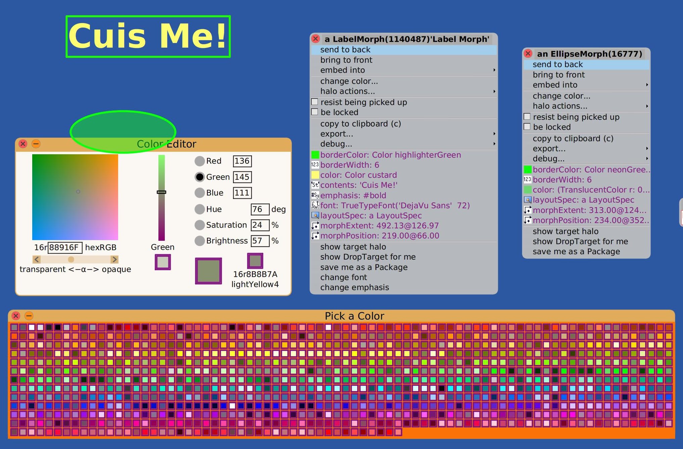Click the alpha slider right arrow button
The height and width of the screenshot is (449, 683).
pos(114,260)
